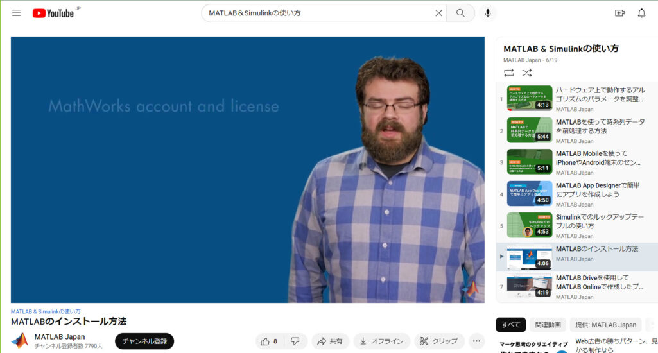Toggle playlist shuffle
Screen dimensions: 658x353
[527, 73]
